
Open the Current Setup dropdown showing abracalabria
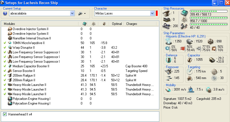72,13
